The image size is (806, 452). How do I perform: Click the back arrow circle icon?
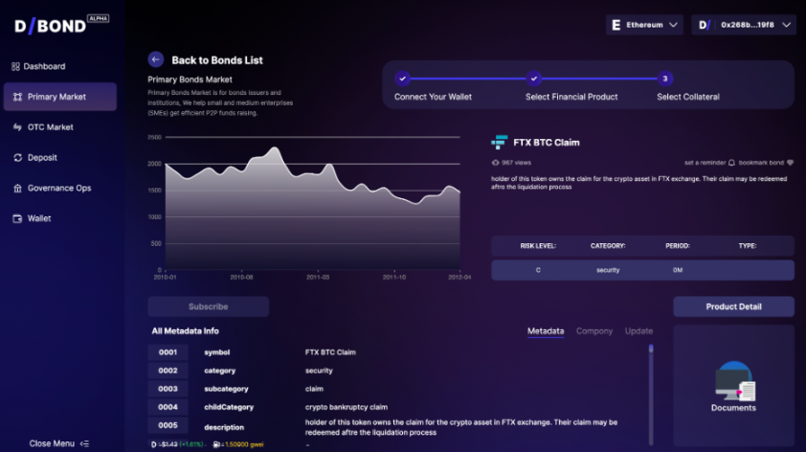click(156, 59)
